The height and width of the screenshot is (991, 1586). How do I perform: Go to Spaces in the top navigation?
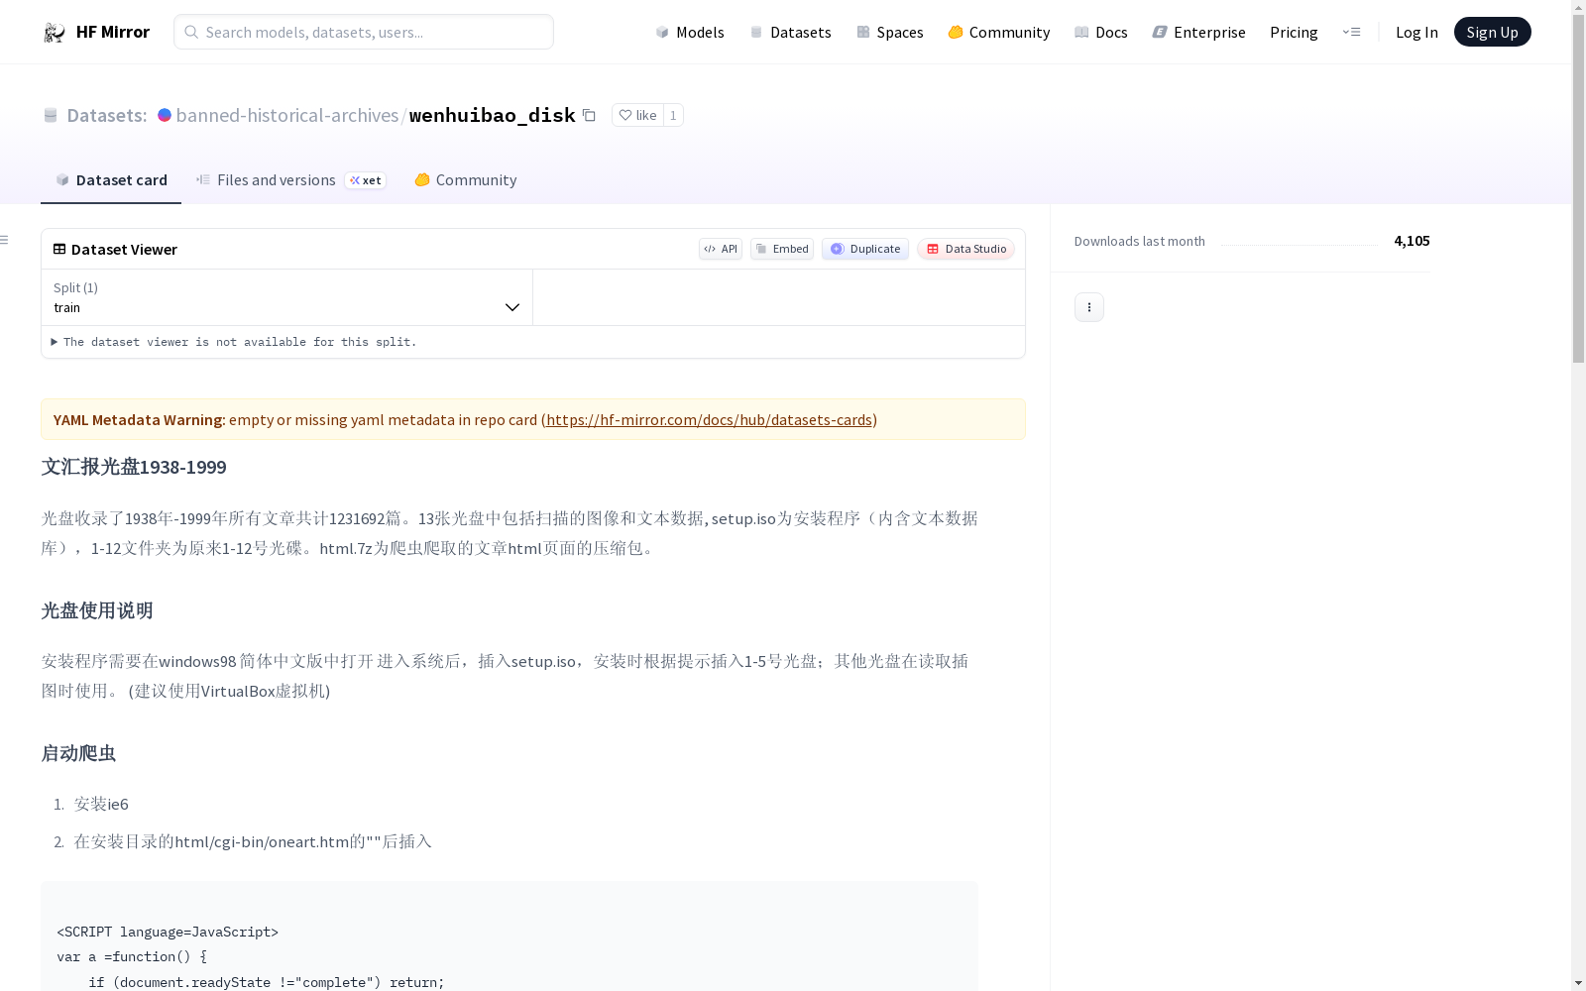pos(890,32)
